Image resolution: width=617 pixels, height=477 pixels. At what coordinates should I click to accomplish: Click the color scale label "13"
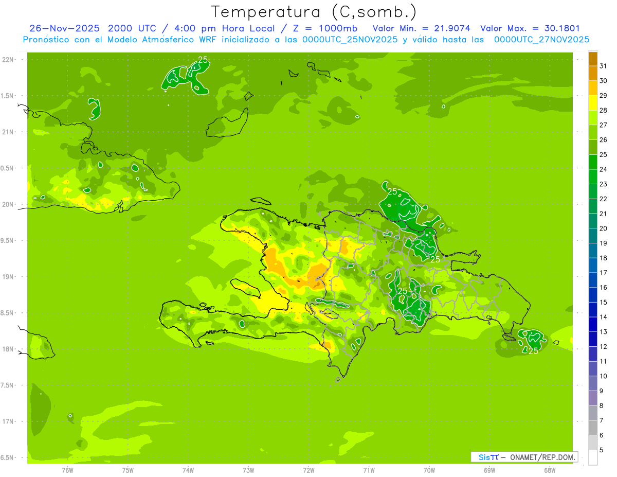tap(604, 331)
